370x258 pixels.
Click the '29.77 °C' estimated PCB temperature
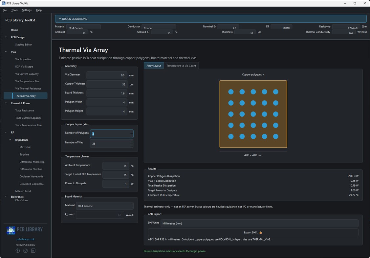tap(354, 195)
